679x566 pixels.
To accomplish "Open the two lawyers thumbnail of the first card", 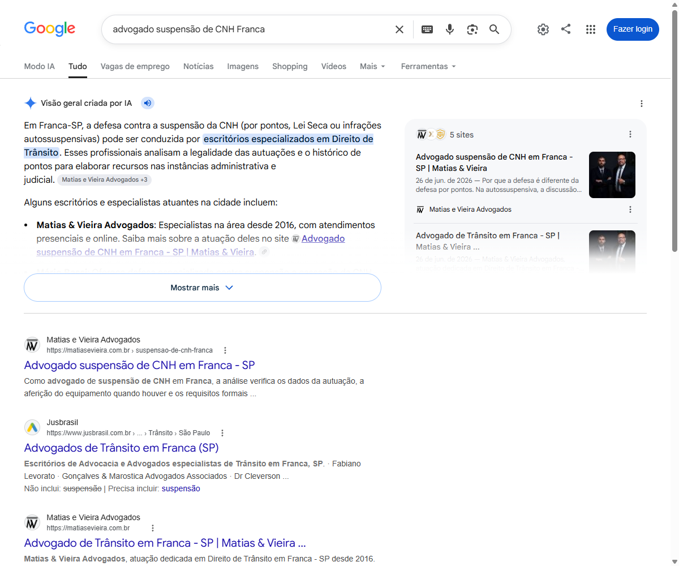I will coord(612,175).
